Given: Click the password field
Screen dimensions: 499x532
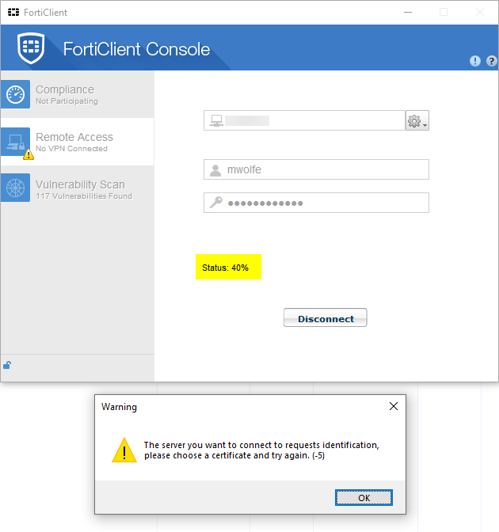Looking at the screenshot, I should [316, 203].
